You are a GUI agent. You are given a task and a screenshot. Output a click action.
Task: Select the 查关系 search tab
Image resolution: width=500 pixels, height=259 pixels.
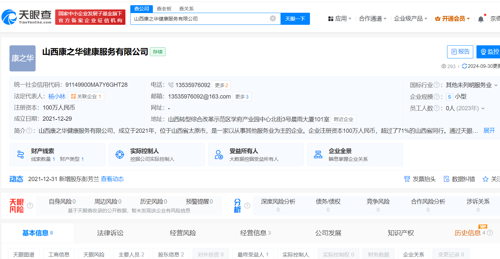[x=186, y=9]
